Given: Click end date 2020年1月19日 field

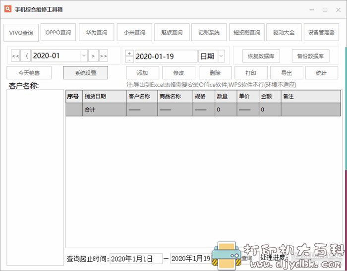Looking at the screenshot, I should 191,258.
